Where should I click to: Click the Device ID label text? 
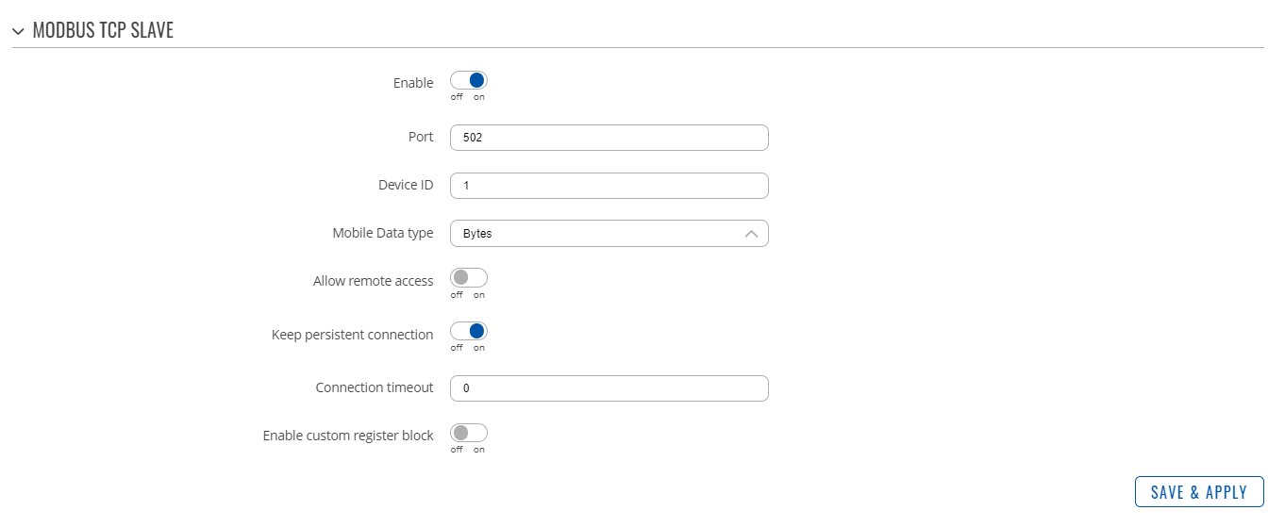point(407,185)
